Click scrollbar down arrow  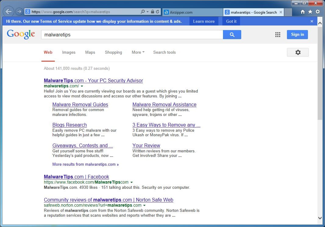320,218
